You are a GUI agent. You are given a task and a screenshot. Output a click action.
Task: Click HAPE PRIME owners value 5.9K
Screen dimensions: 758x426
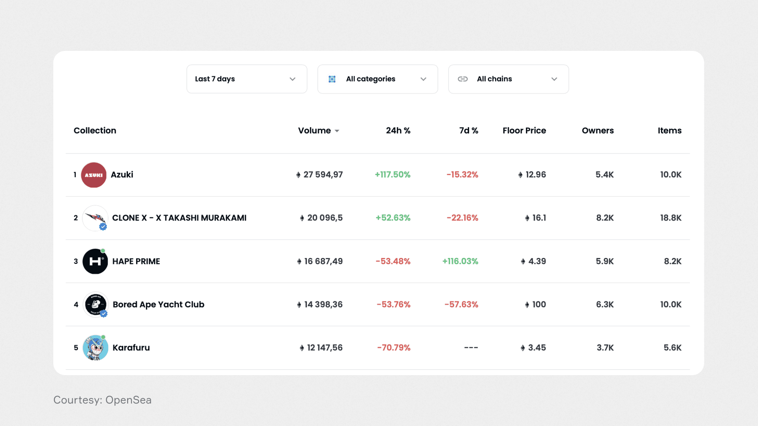point(604,261)
